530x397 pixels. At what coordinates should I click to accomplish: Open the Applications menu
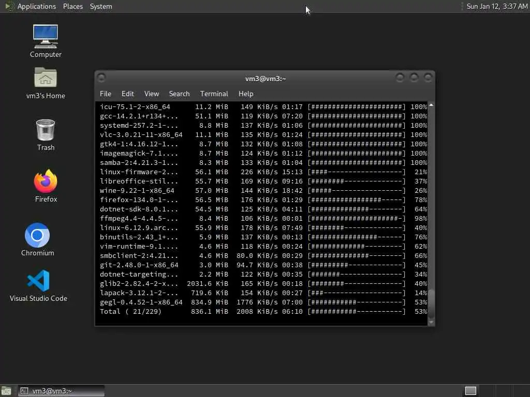click(x=37, y=6)
